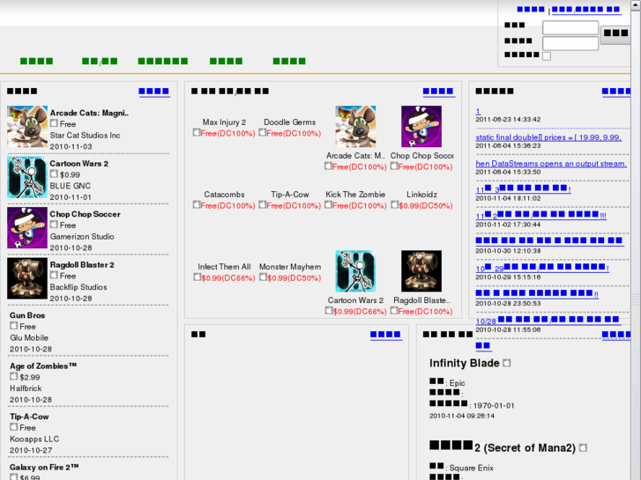Image resolution: width=641 pixels, height=480 pixels.
Task: Click the small icon beside Free under Gun Bros
Action: click(14, 326)
